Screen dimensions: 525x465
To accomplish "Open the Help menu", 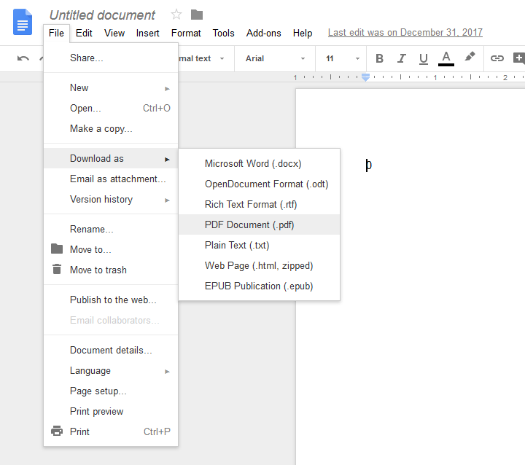I will click(x=303, y=33).
